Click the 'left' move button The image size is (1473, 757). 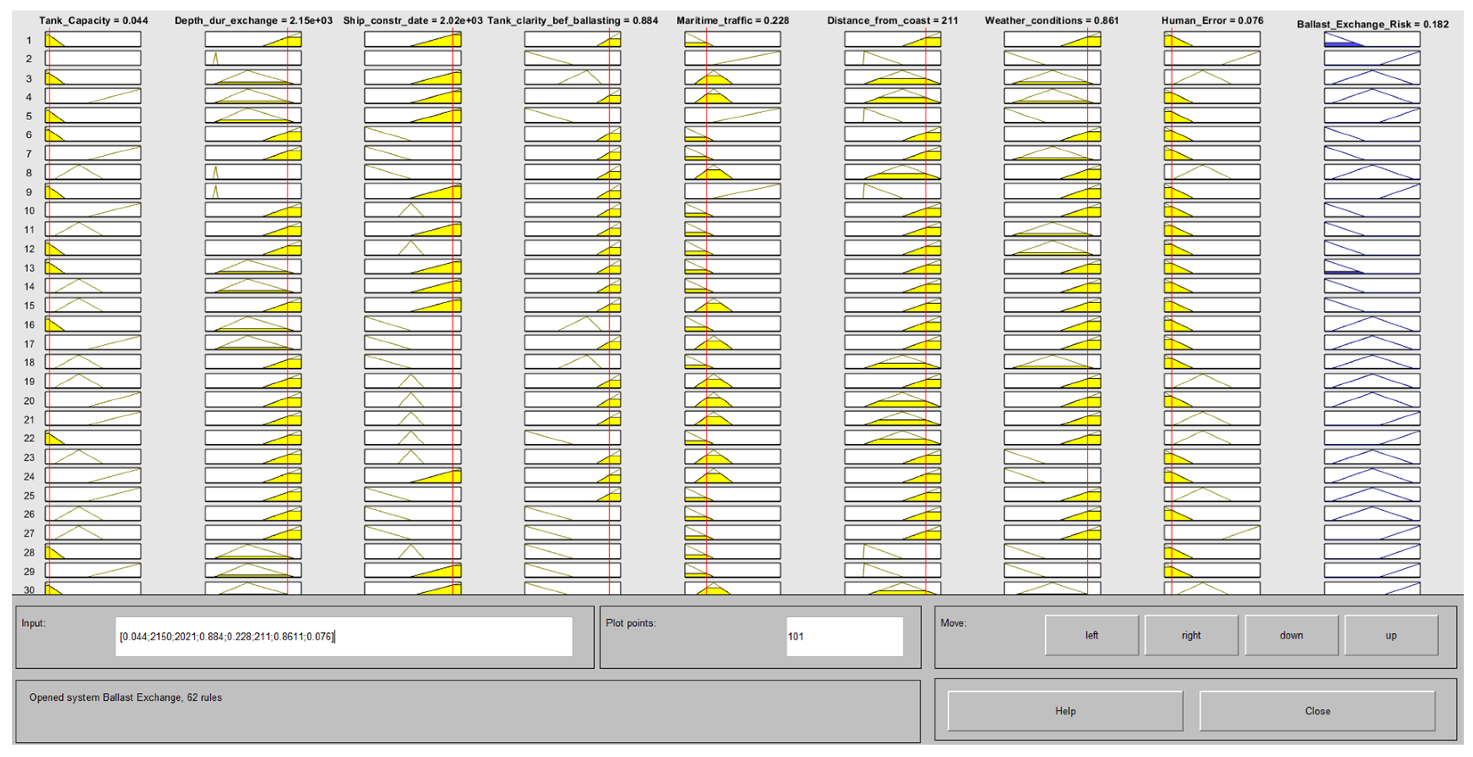pos(1091,635)
